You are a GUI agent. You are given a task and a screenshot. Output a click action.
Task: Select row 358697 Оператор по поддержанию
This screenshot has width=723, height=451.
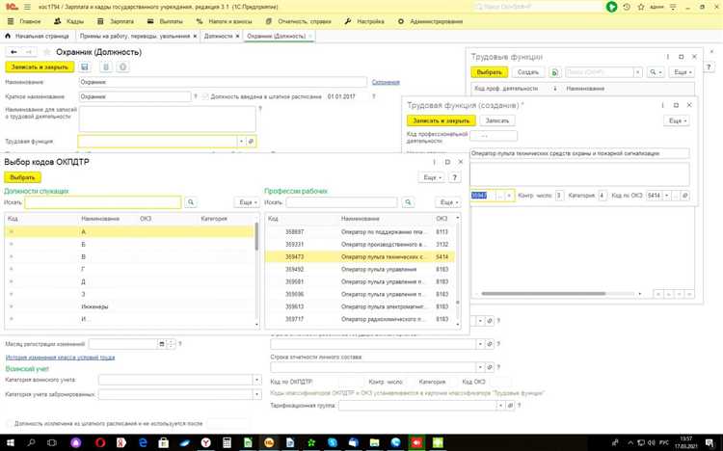[x=360, y=232]
